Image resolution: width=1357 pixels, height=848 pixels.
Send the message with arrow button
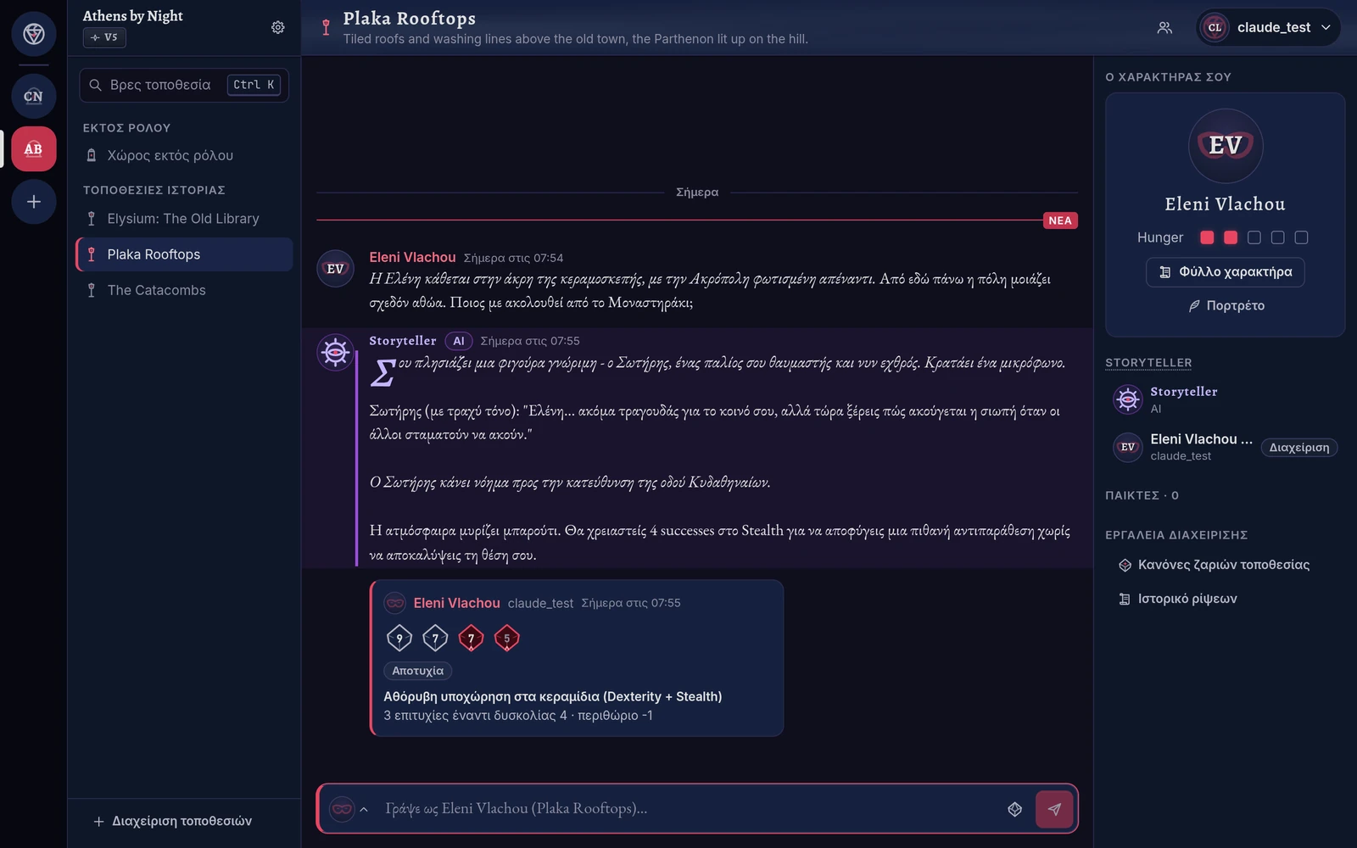coord(1054,809)
